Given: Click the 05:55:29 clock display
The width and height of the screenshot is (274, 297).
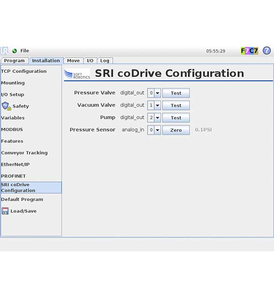Looking at the screenshot, I should 216,51.
